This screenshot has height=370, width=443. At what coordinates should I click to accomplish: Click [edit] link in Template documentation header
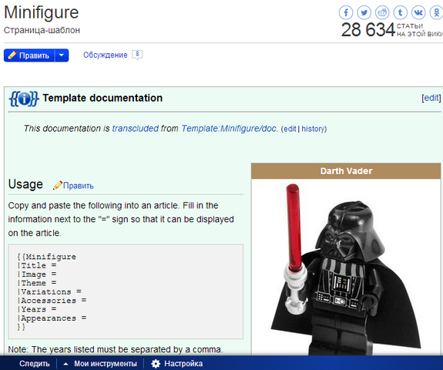431,98
